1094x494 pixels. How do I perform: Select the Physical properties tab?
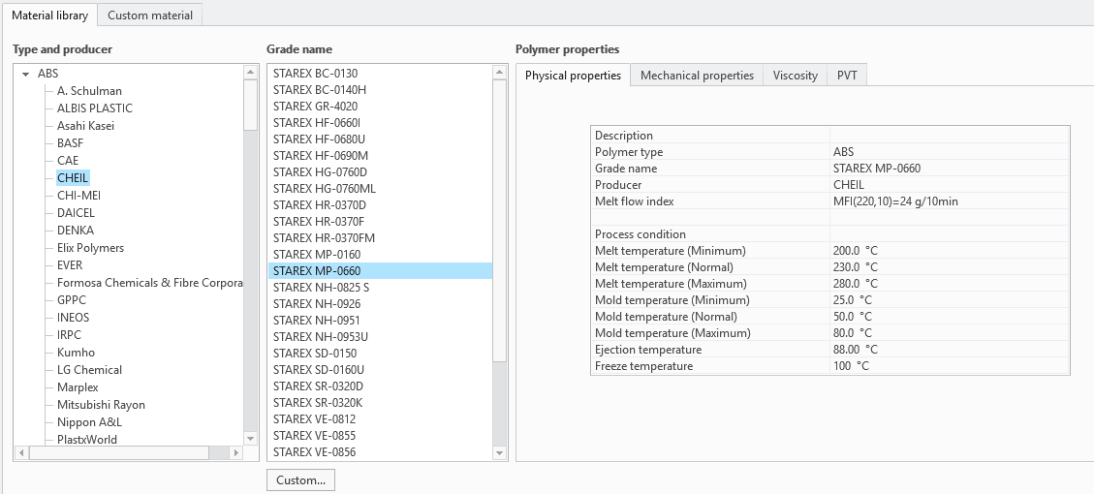[x=573, y=76]
